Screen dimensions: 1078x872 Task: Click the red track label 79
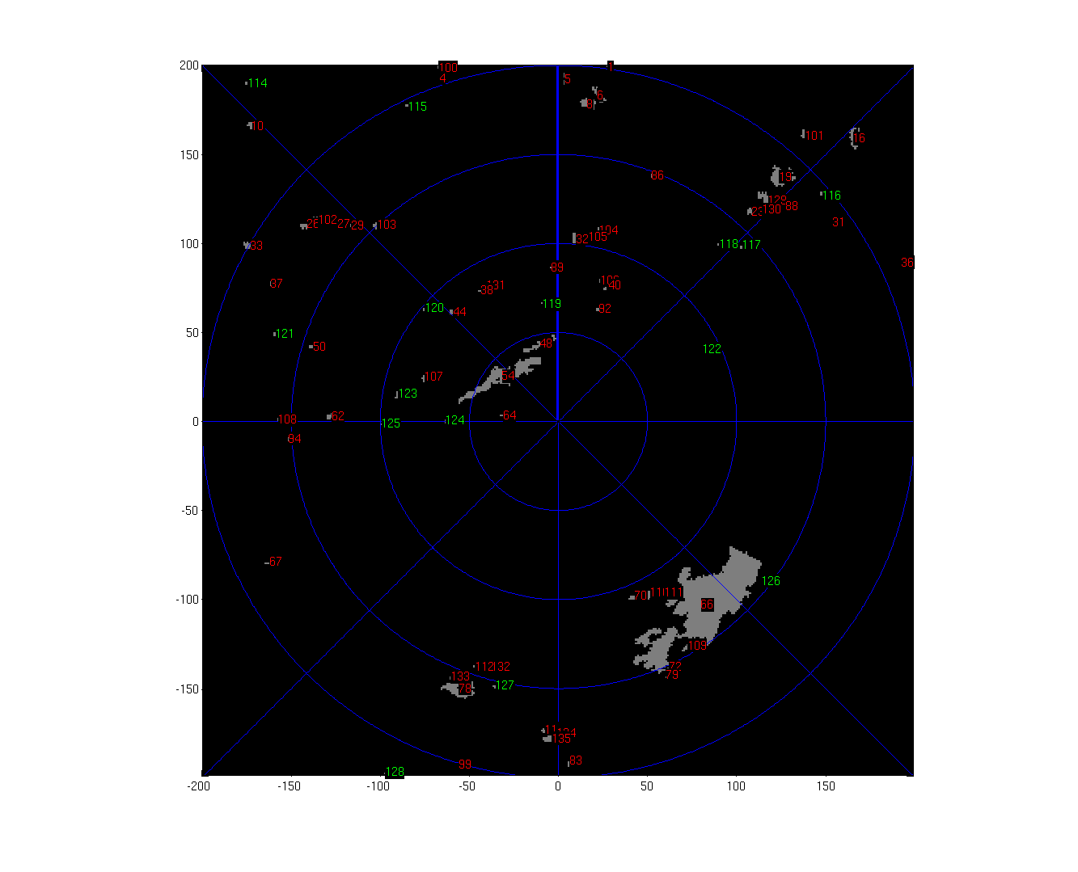(672, 675)
